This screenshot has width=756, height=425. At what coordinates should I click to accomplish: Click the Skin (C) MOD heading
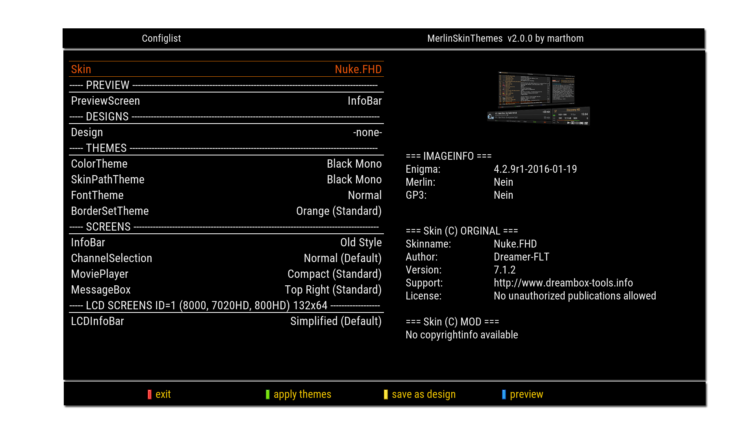(x=452, y=322)
